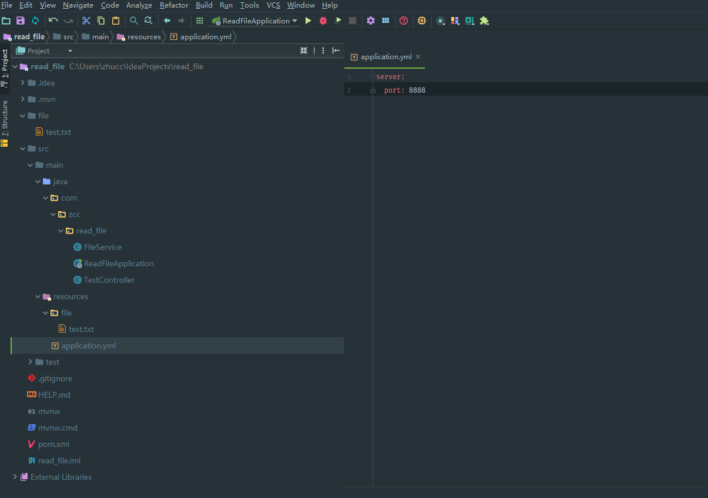The height and width of the screenshot is (498, 708).
Task: Click the green puzzle plugin icon
Action: (x=484, y=21)
